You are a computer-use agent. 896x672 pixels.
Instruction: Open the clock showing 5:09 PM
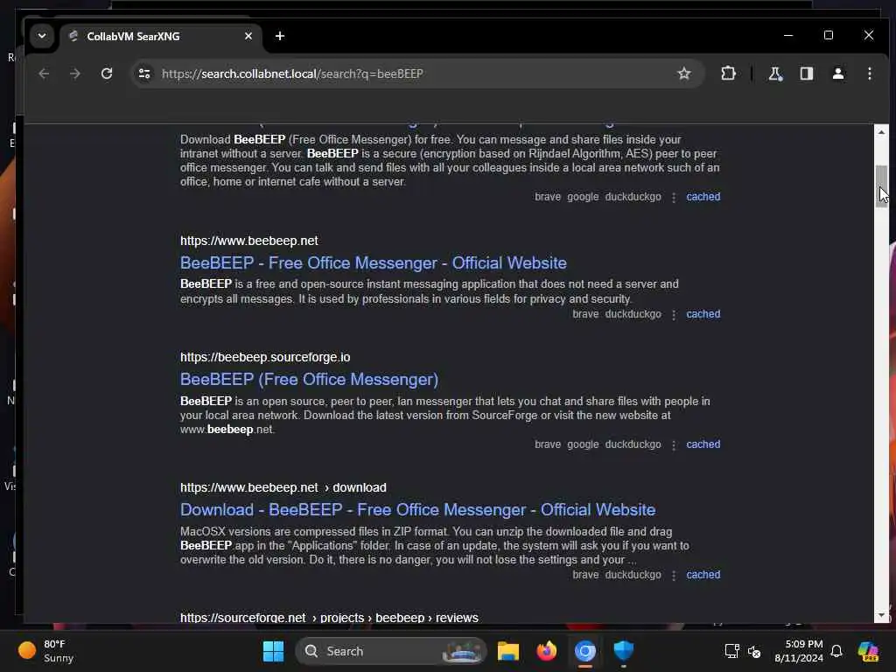(798, 651)
